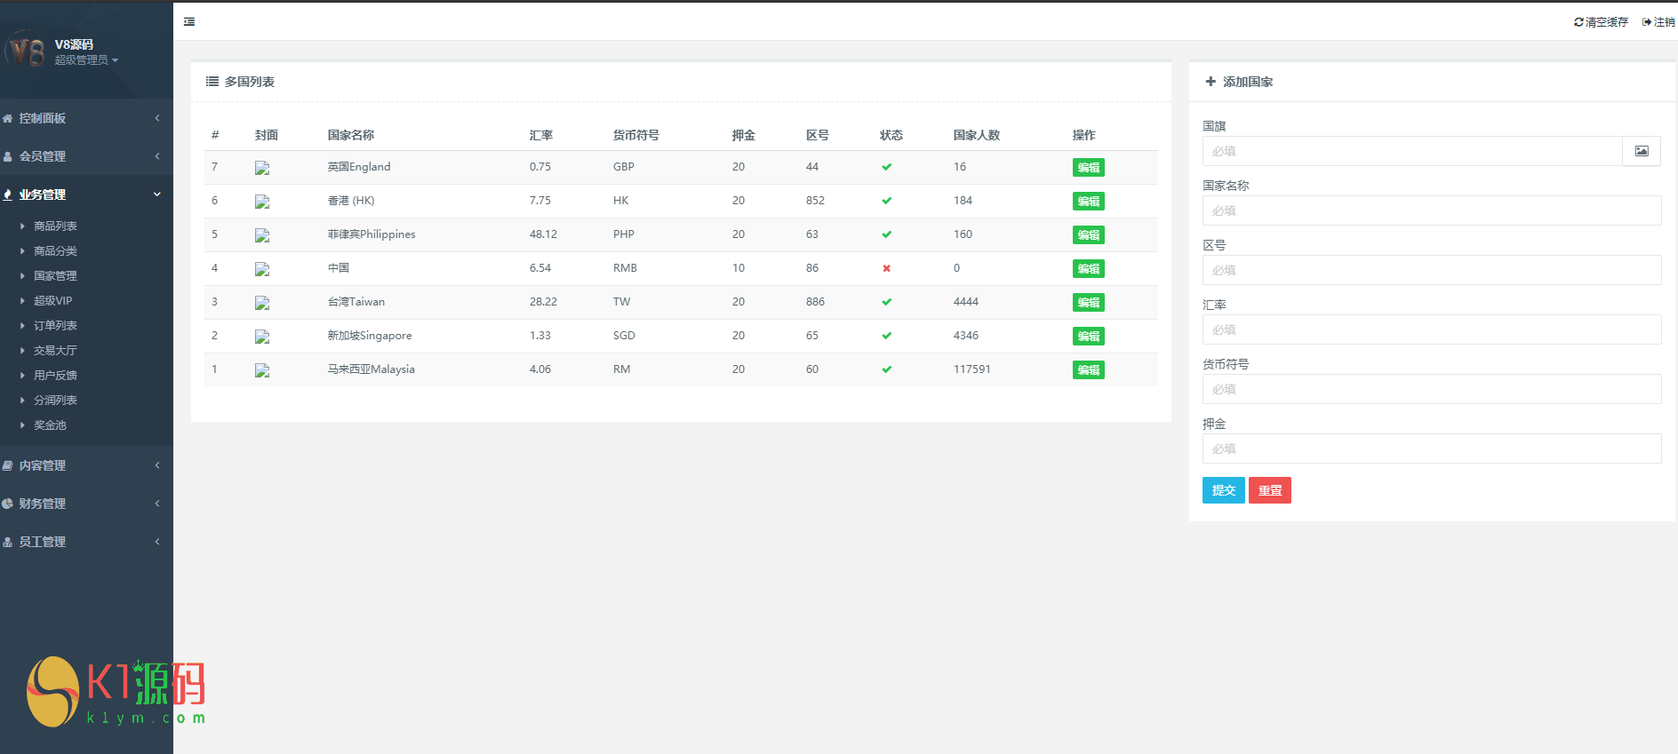Click the green status check for 英国England
This screenshot has height=754, width=1678.
click(x=887, y=167)
